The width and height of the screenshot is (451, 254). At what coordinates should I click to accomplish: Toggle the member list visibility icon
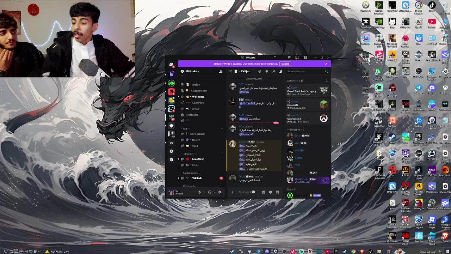coord(281,71)
